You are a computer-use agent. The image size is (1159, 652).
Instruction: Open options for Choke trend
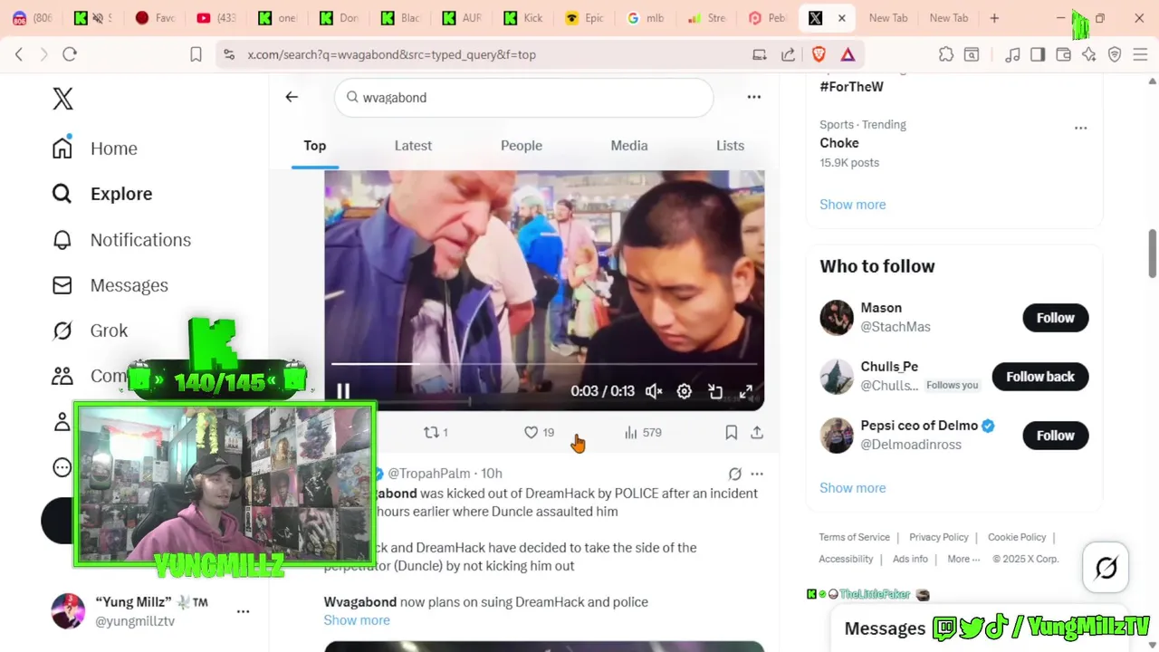click(1080, 128)
